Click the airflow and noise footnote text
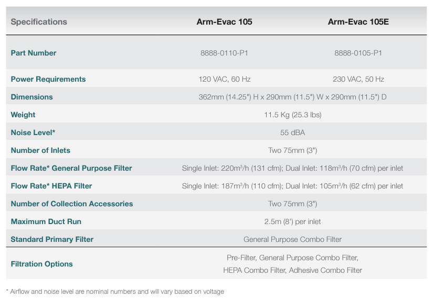This screenshot has width=433, height=300. (115, 291)
